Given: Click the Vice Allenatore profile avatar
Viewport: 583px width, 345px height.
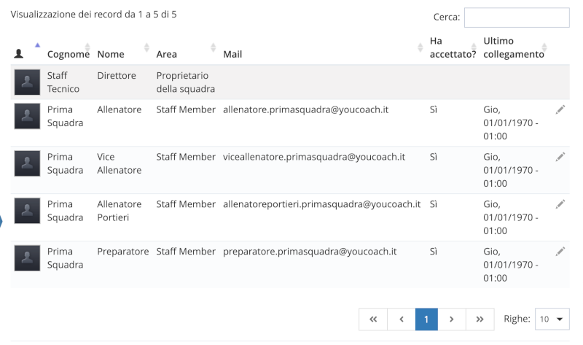Looking at the screenshot, I should point(27,164).
